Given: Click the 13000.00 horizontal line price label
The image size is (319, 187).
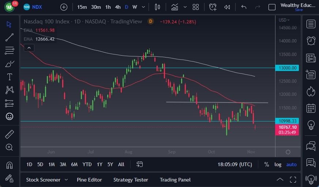Looking at the screenshot, I should coord(287,68).
